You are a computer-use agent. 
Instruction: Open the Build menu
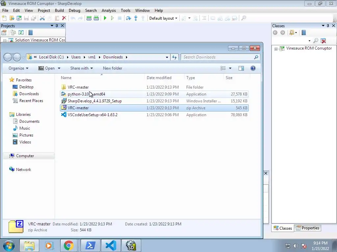click(x=59, y=10)
